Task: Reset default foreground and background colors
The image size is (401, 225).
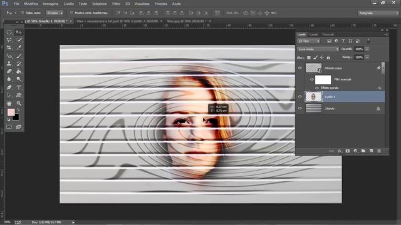Action: point(8,119)
